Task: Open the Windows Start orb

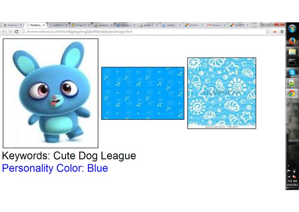Action: [x=292, y=29]
